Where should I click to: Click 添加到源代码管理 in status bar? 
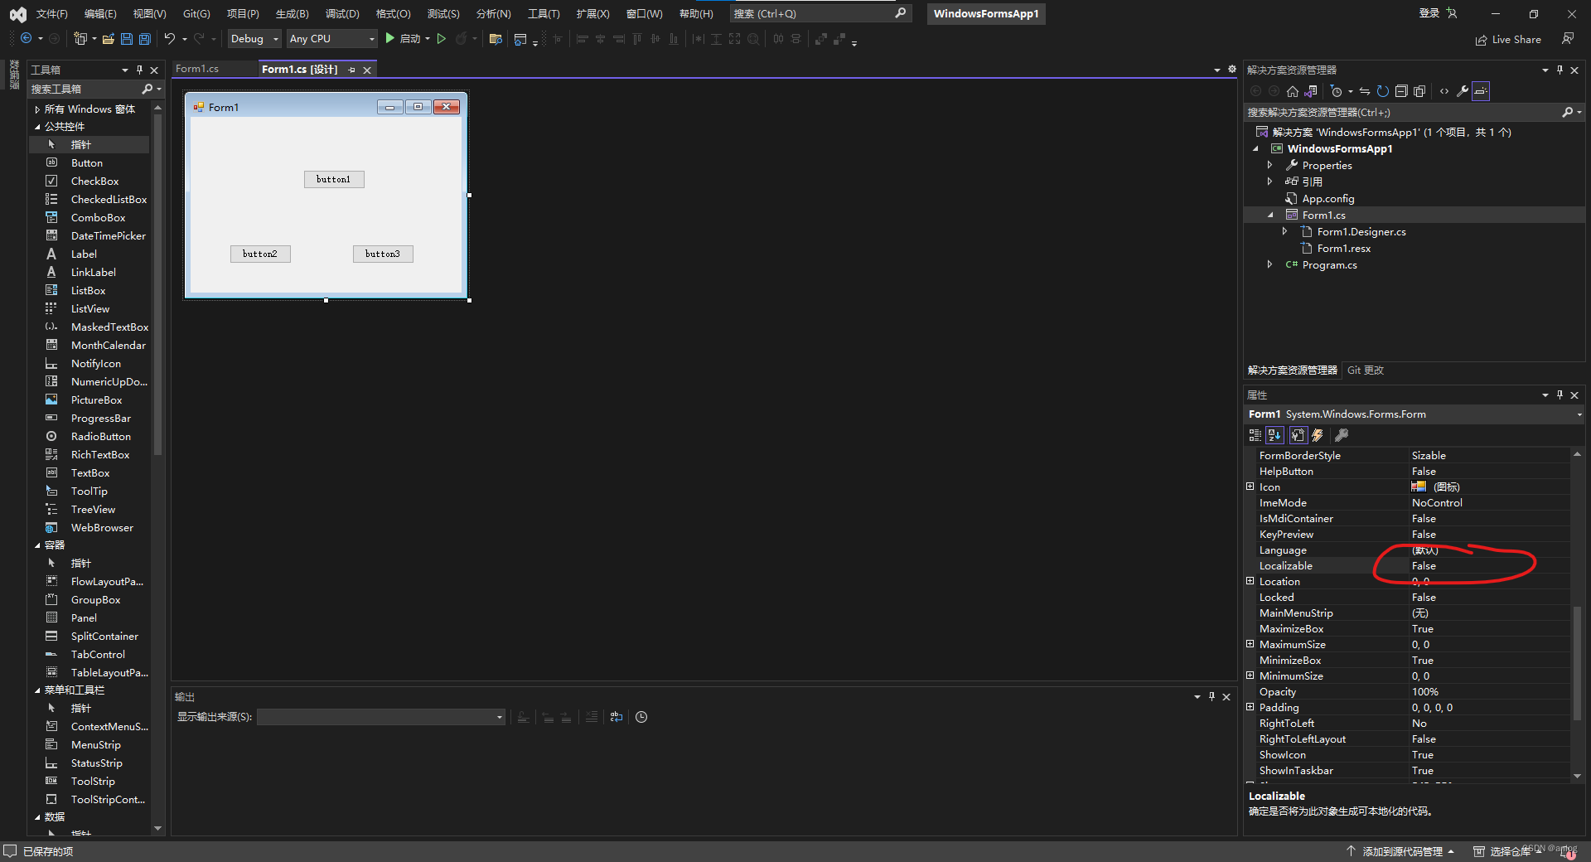pyautogui.click(x=1402, y=851)
